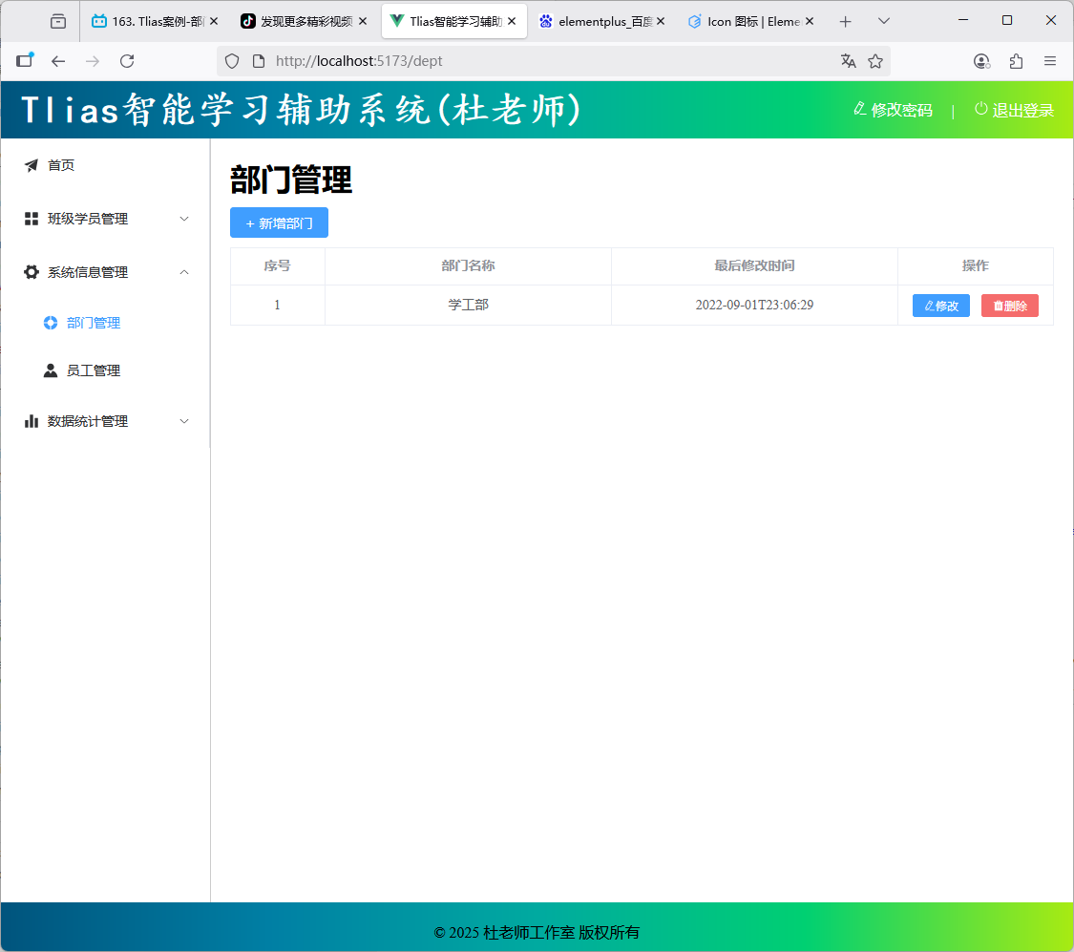
Task: Click the 修改密码 link in header
Action: pos(893,110)
